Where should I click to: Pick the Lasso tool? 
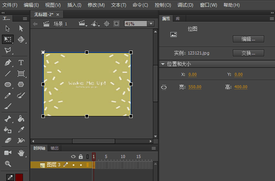click(8, 50)
